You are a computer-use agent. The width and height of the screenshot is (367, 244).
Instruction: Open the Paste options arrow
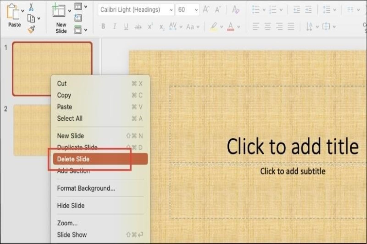(23, 11)
